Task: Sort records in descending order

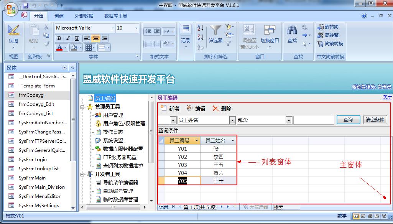Action: click(201, 37)
